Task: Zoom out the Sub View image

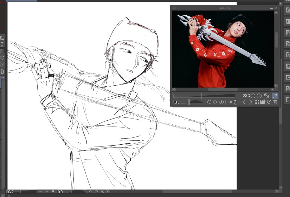Action: (253, 96)
